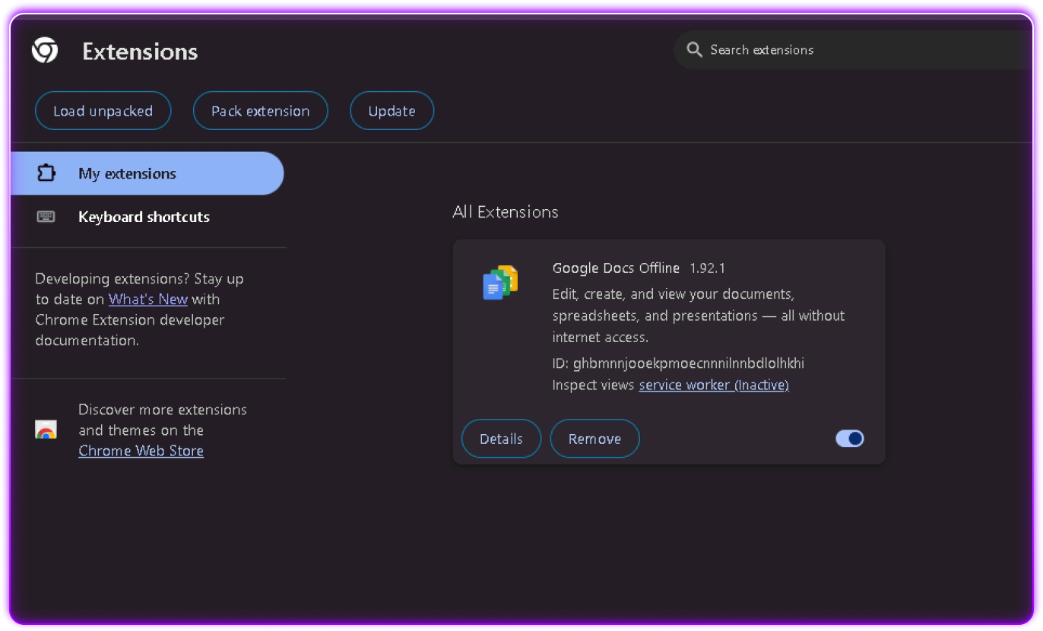
Task: Click the Chrome Web Store rainbow icon
Action: pos(46,430)
